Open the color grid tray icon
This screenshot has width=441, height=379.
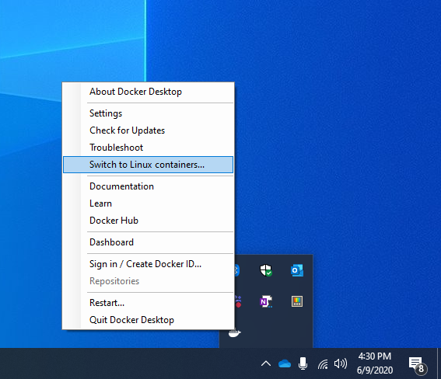click(297, 301)
